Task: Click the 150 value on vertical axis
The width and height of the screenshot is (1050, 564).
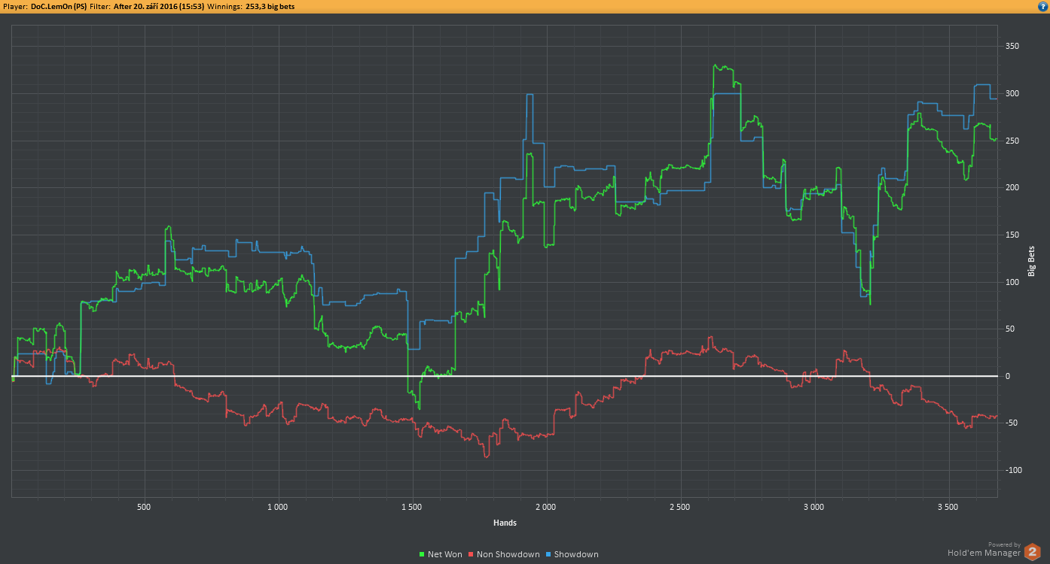Action: pyautogui.click(x=1012, y=235)
